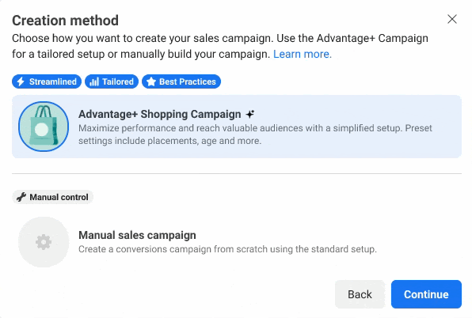Click the sparkle icon beside Advantage+ Shopping Campaign
The width and height of the screenshot is (472, 318).
[x=249, y=114]
